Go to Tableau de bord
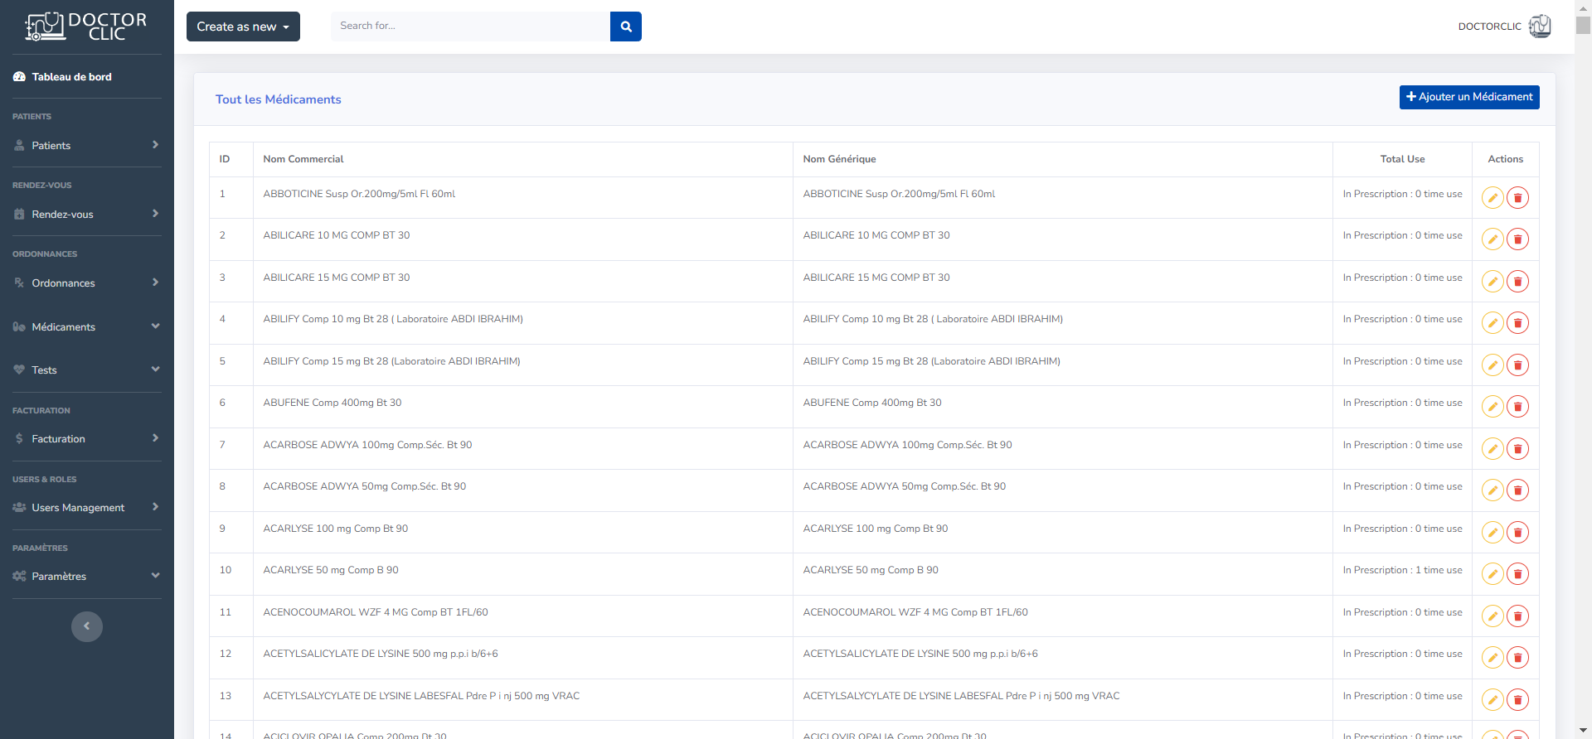1592x739 pixels. (x=62, y=77)
